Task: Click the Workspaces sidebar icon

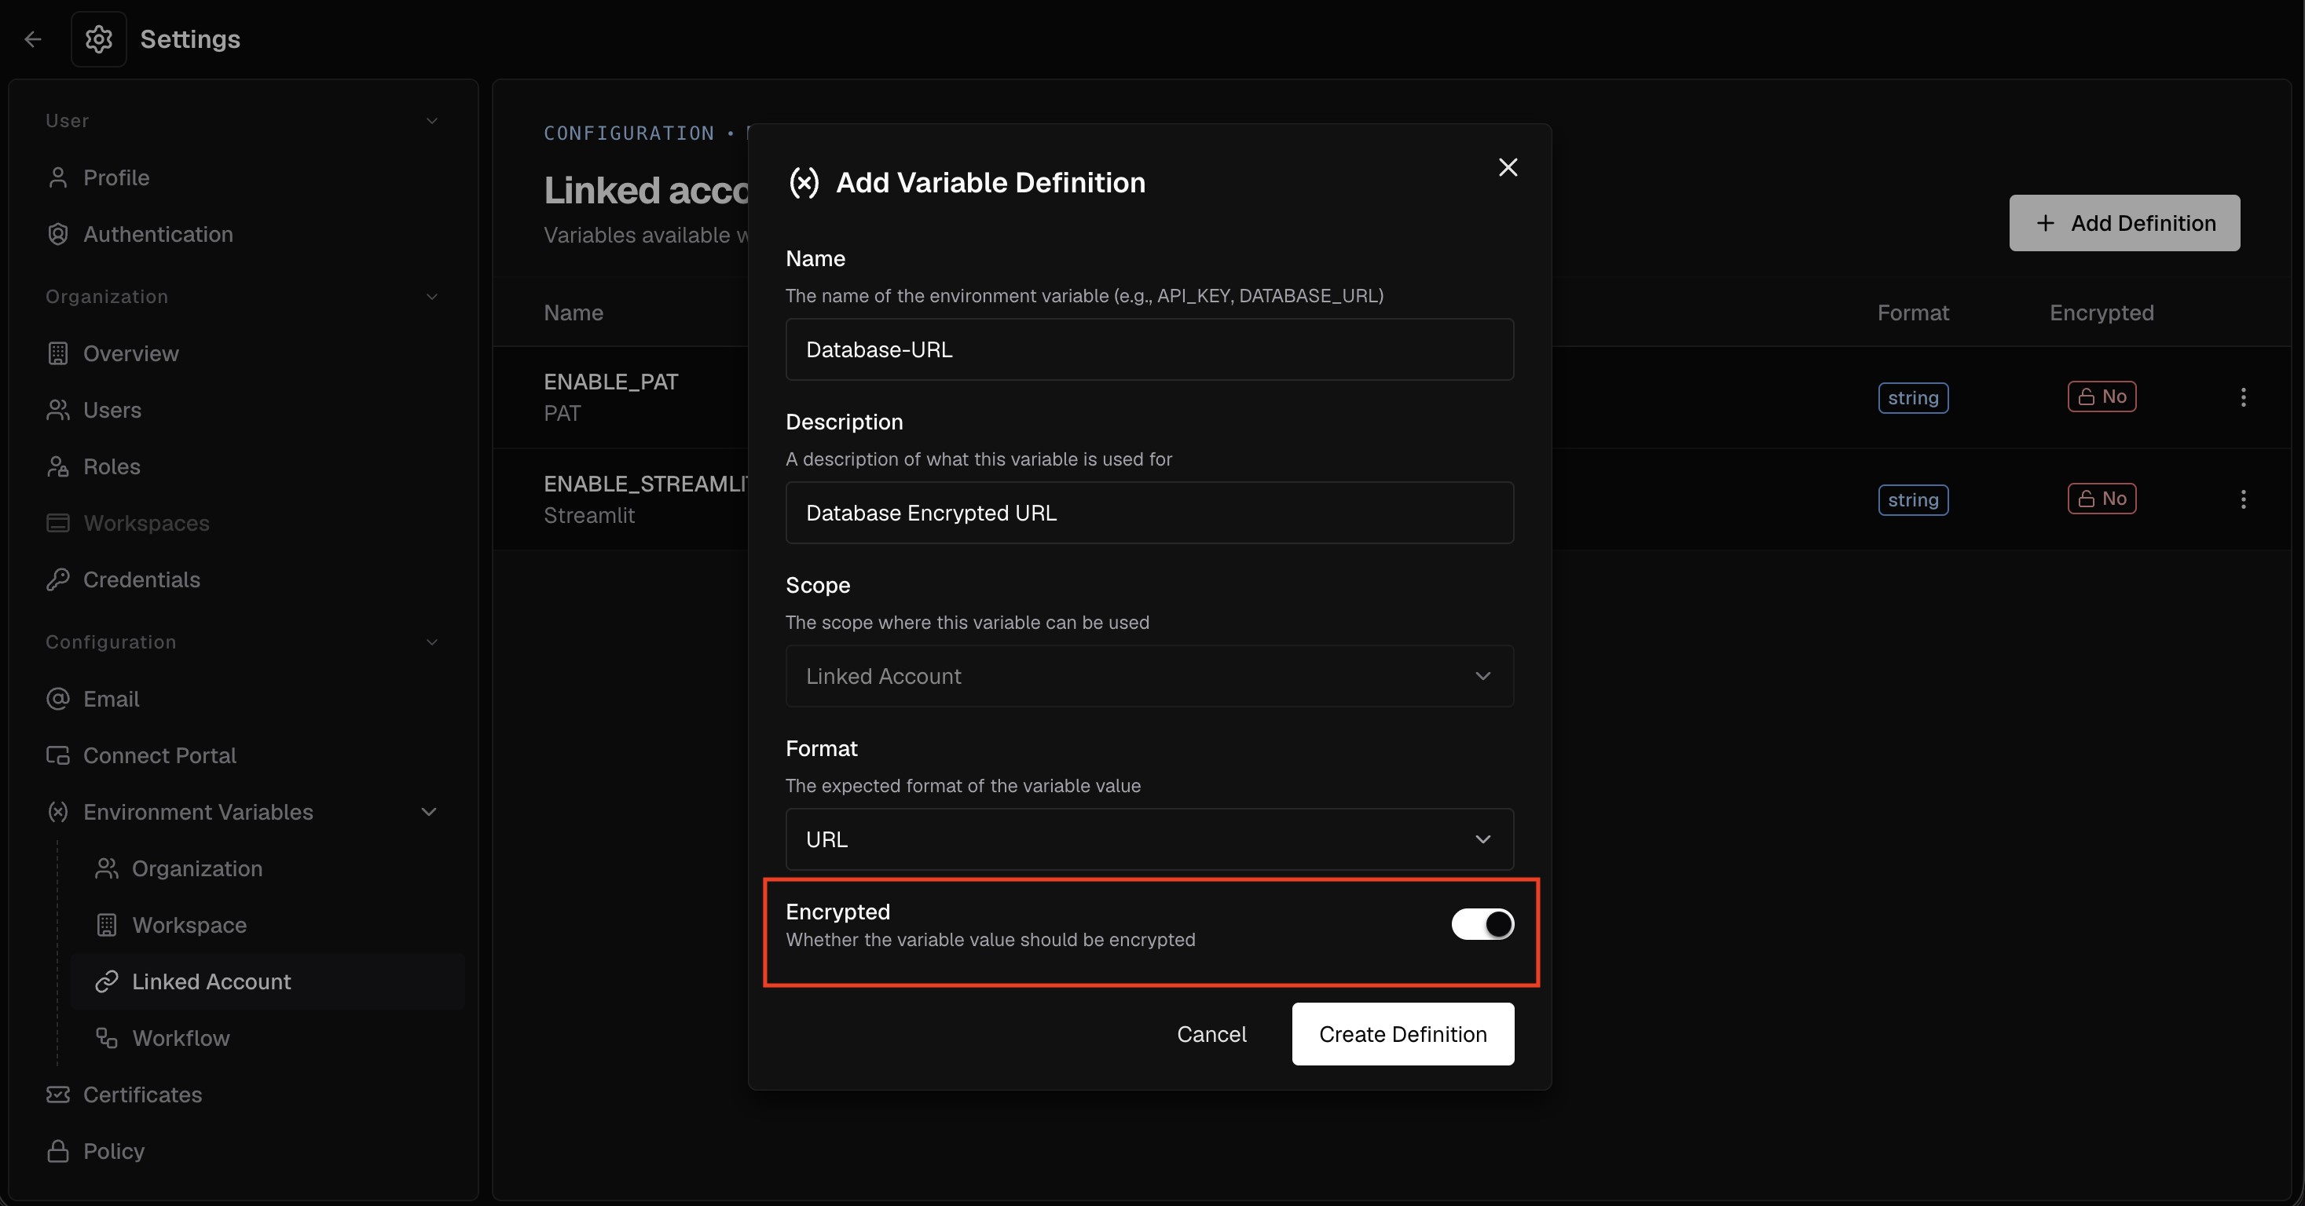Action: (x=58, y=523)
